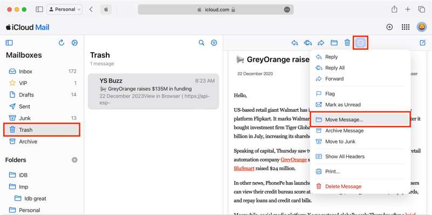Click the Folders section heading
The image size is (432, 215).
(16, 160)
